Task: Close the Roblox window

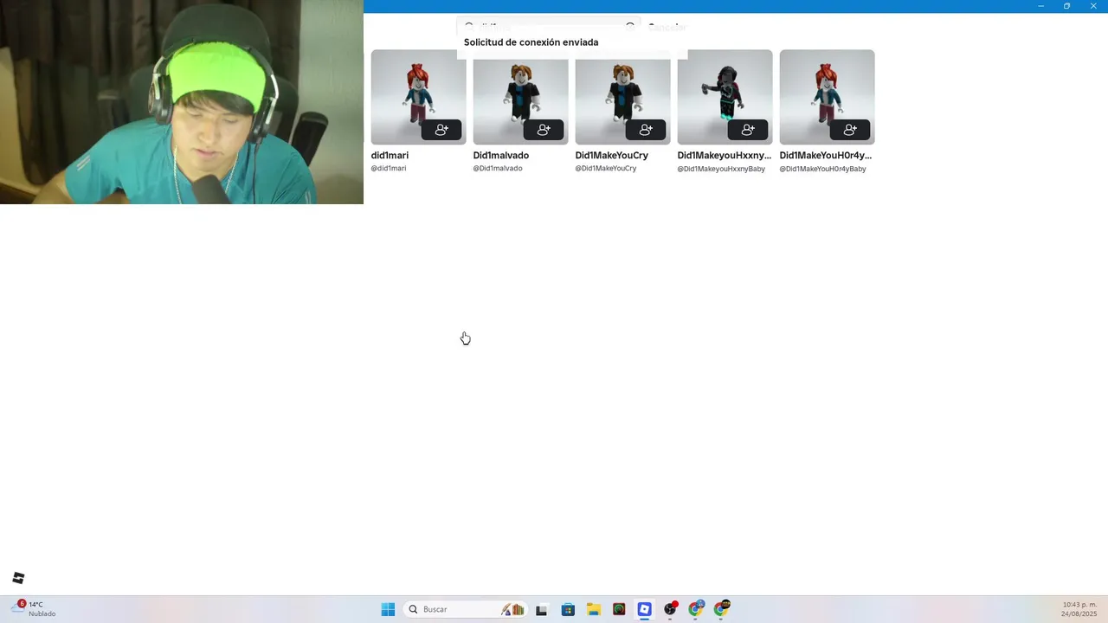Action: click(x=1093, y=6)
